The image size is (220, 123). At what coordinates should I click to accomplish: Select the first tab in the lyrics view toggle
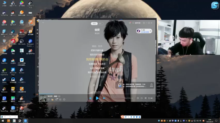pos(94,24)
